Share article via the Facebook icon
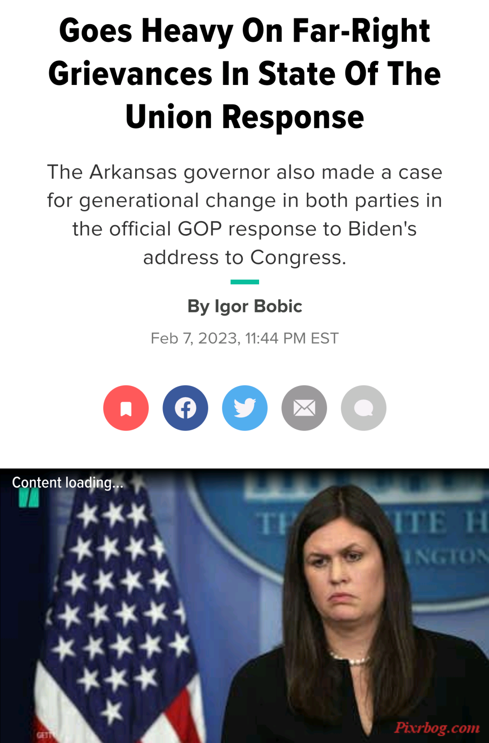489x743 pixels. [x=185, y=408]
